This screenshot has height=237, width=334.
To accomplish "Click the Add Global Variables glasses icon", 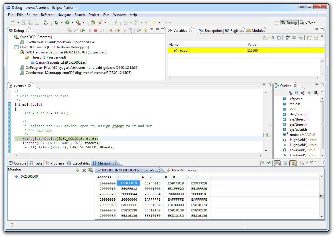I will click(288, 38).
